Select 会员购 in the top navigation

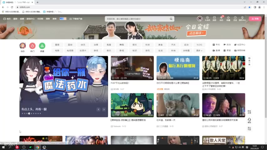(40, 19)
